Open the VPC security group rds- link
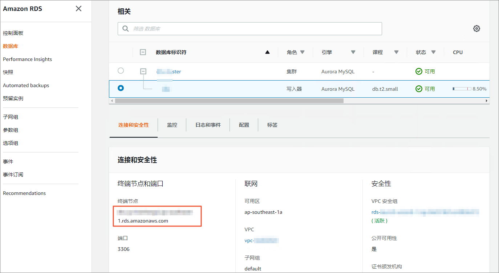This screenshot has width=499, height=273. [425, 212]
